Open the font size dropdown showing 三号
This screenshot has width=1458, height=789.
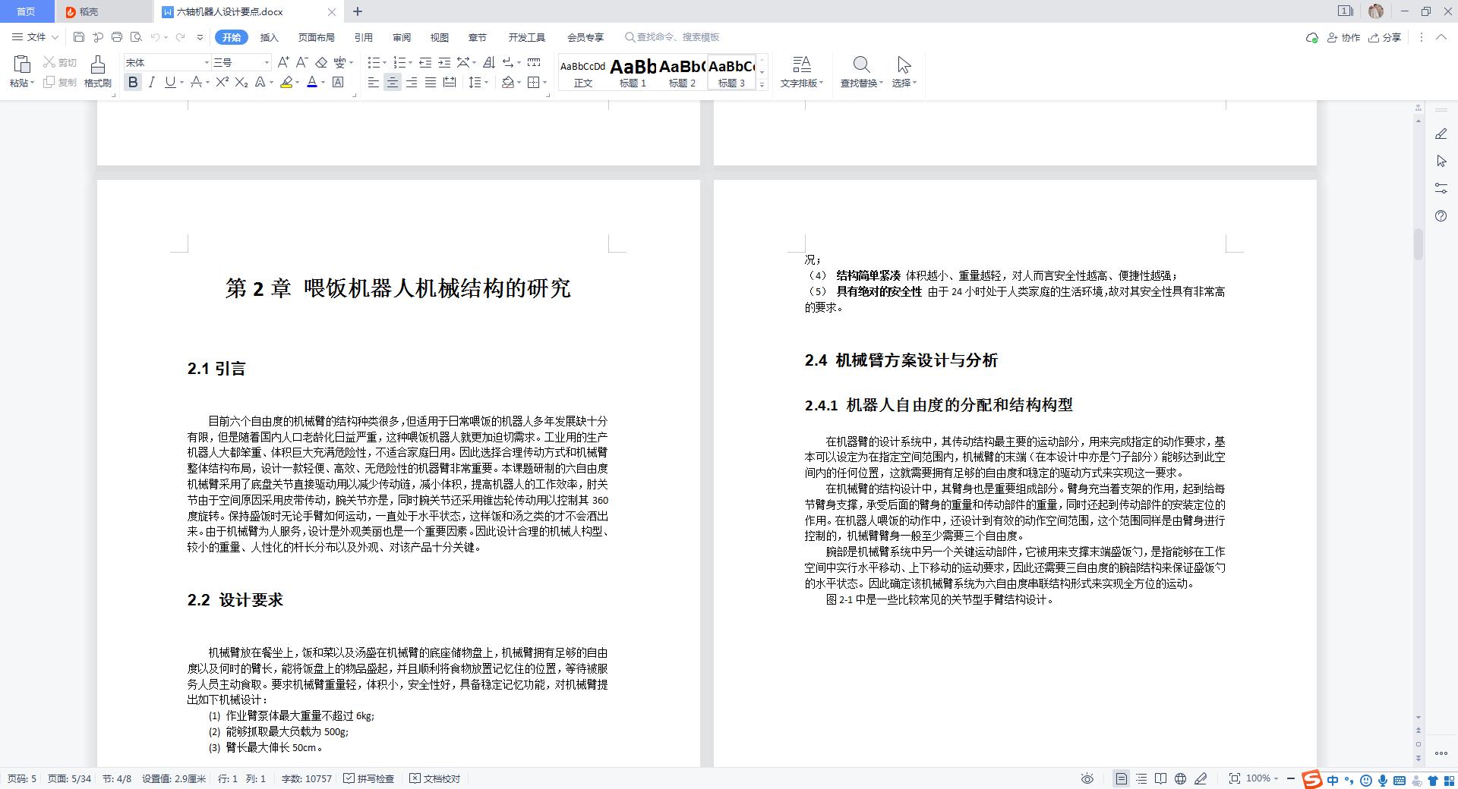(235, 62)
